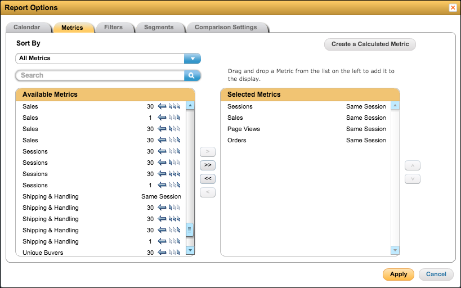Open the All Metrics sort dropdown

(x=193, y=58)
